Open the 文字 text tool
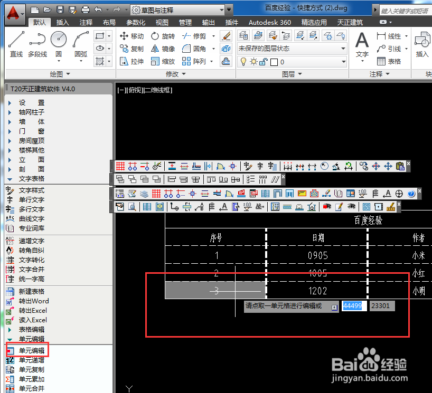This screenshot has height=393, width=432. pyautogui.click(x=362, y=45)
